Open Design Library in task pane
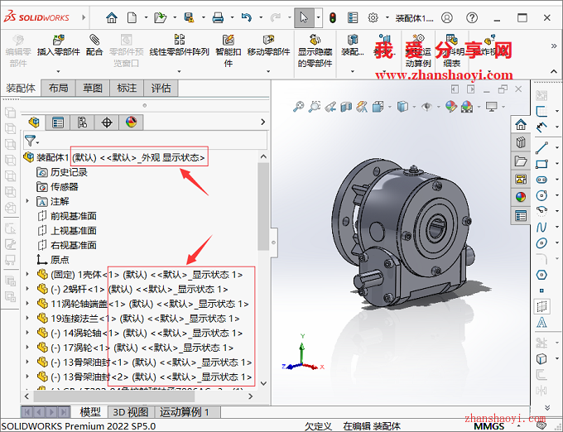 pos(521,143)
